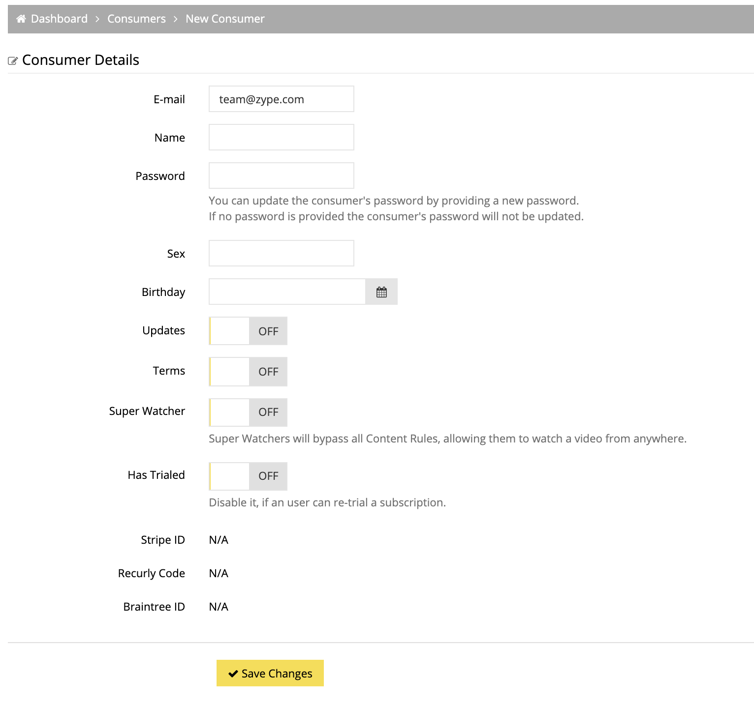
Task: Focus the Birthday date field
Action: point(287,292)
